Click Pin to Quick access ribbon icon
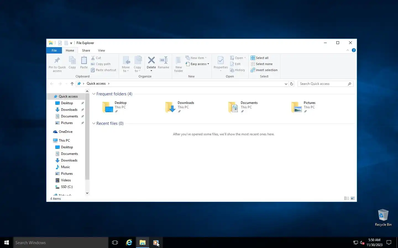398x248 pixels. tap(57, 64)
